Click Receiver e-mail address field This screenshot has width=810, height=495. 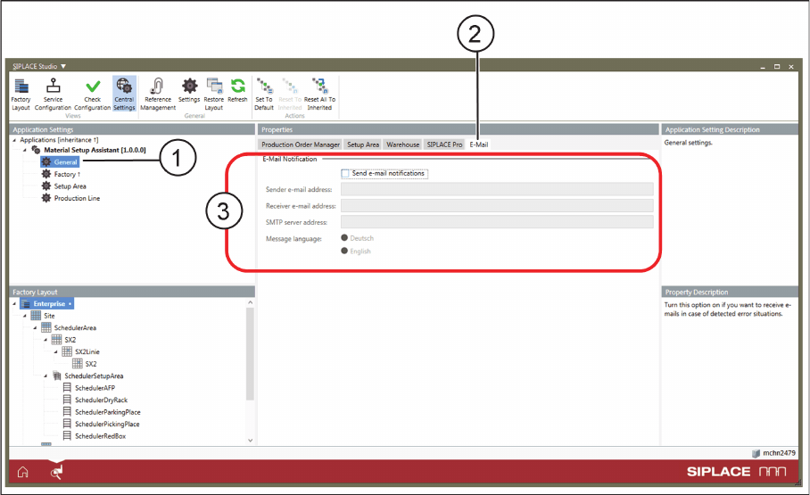point(497,206)
